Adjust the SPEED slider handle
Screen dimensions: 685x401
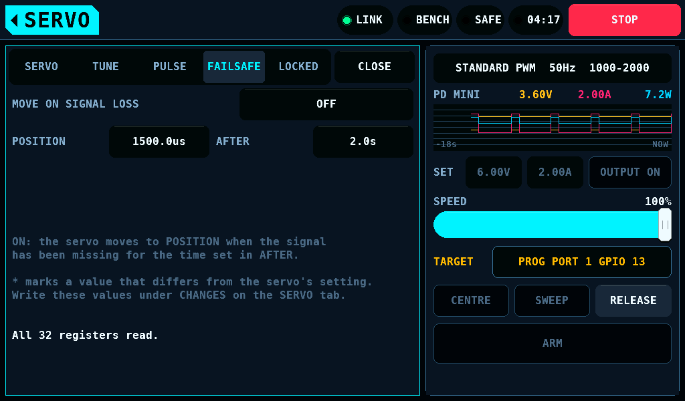tap(665, 225)
